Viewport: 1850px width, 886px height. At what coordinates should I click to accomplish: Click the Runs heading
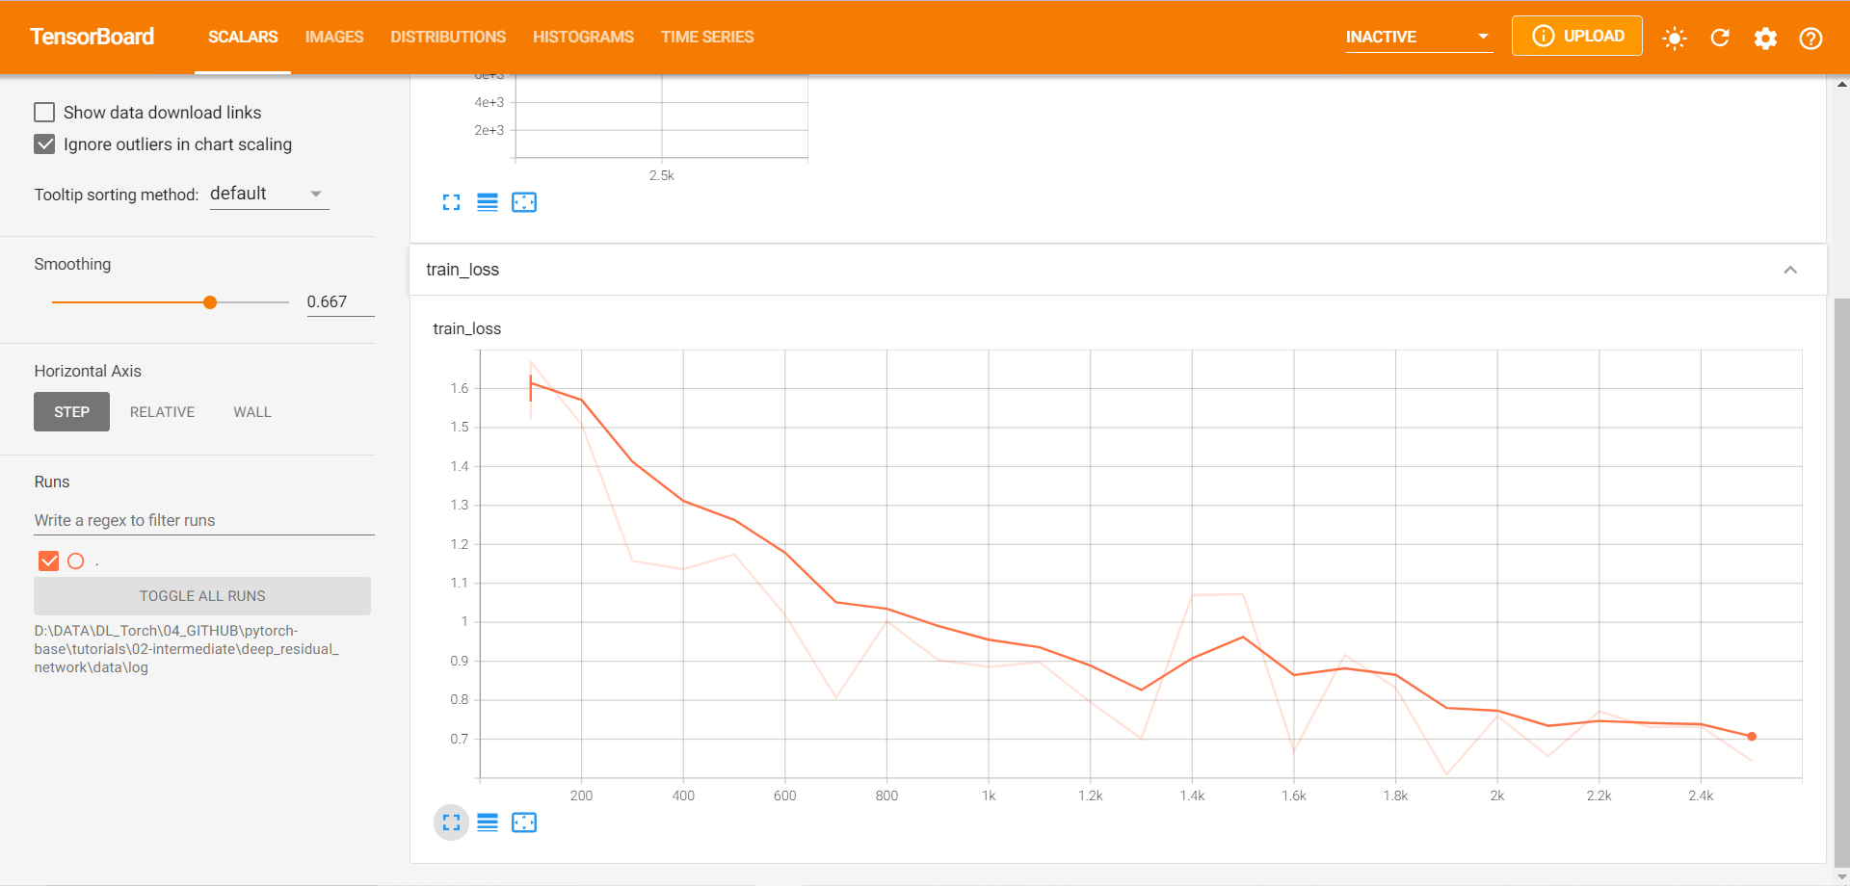click(x=52, y=482)
